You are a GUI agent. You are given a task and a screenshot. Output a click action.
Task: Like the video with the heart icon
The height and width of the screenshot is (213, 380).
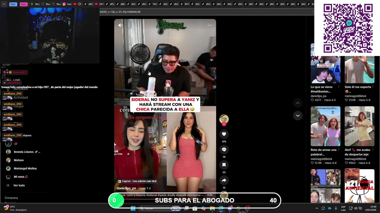(224, 134)
